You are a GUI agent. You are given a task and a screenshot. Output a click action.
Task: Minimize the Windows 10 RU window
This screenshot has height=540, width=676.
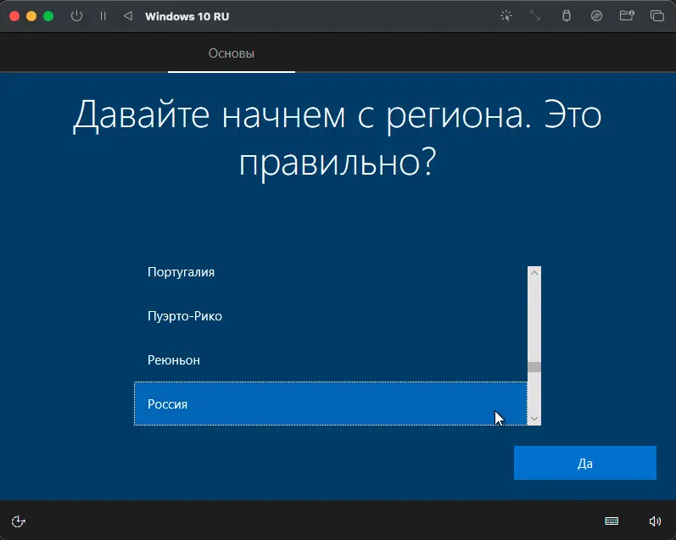point(31,16)
